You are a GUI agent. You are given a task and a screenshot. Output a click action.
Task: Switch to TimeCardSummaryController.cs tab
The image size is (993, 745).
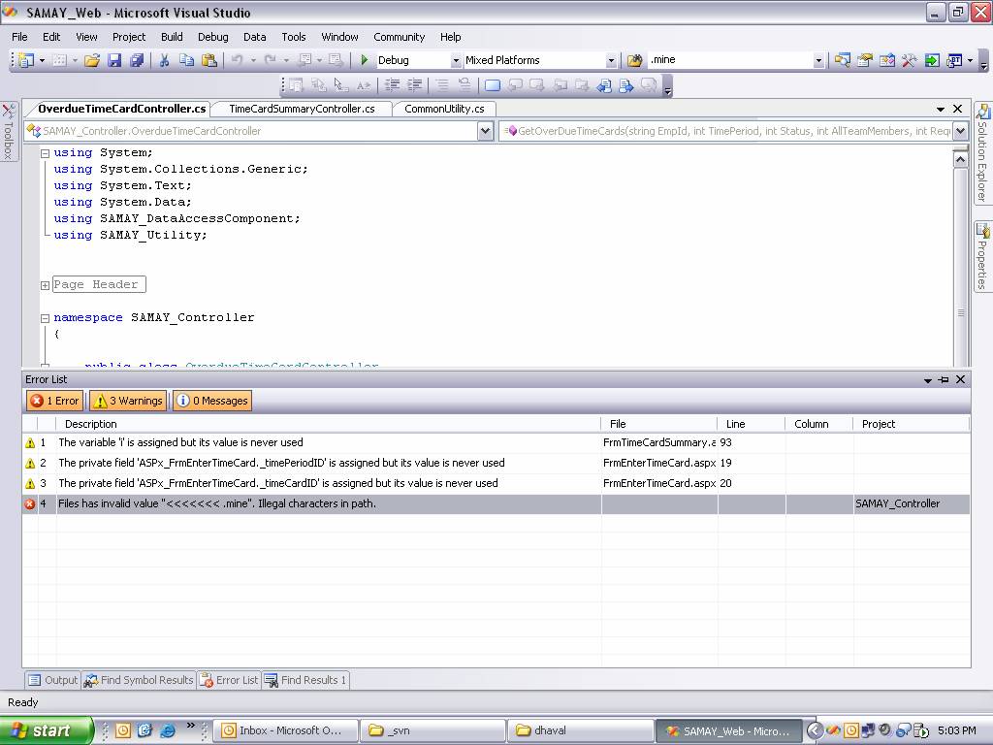(302, 109)
